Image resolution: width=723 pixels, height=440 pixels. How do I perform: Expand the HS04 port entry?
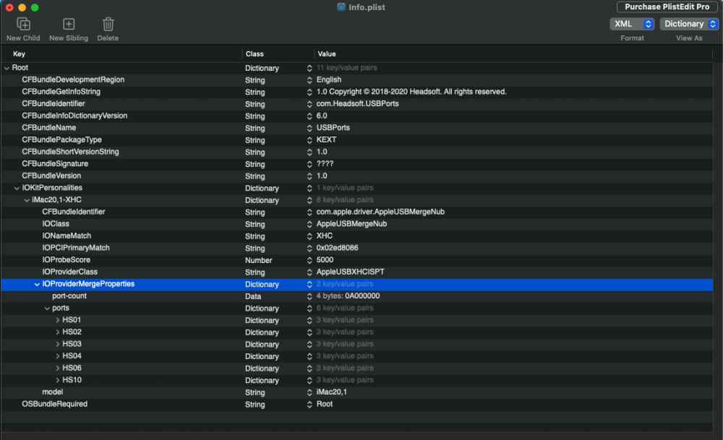coord(58,355)
